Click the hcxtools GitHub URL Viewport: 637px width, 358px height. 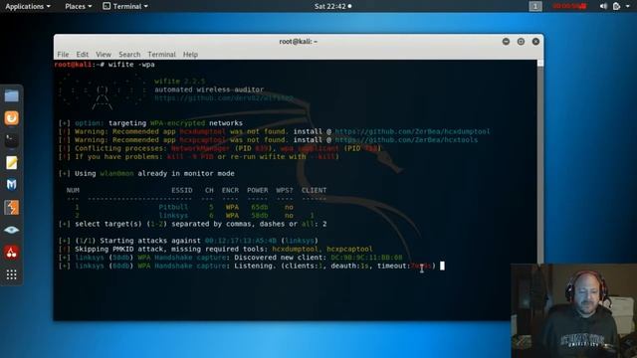pos(406,140)
